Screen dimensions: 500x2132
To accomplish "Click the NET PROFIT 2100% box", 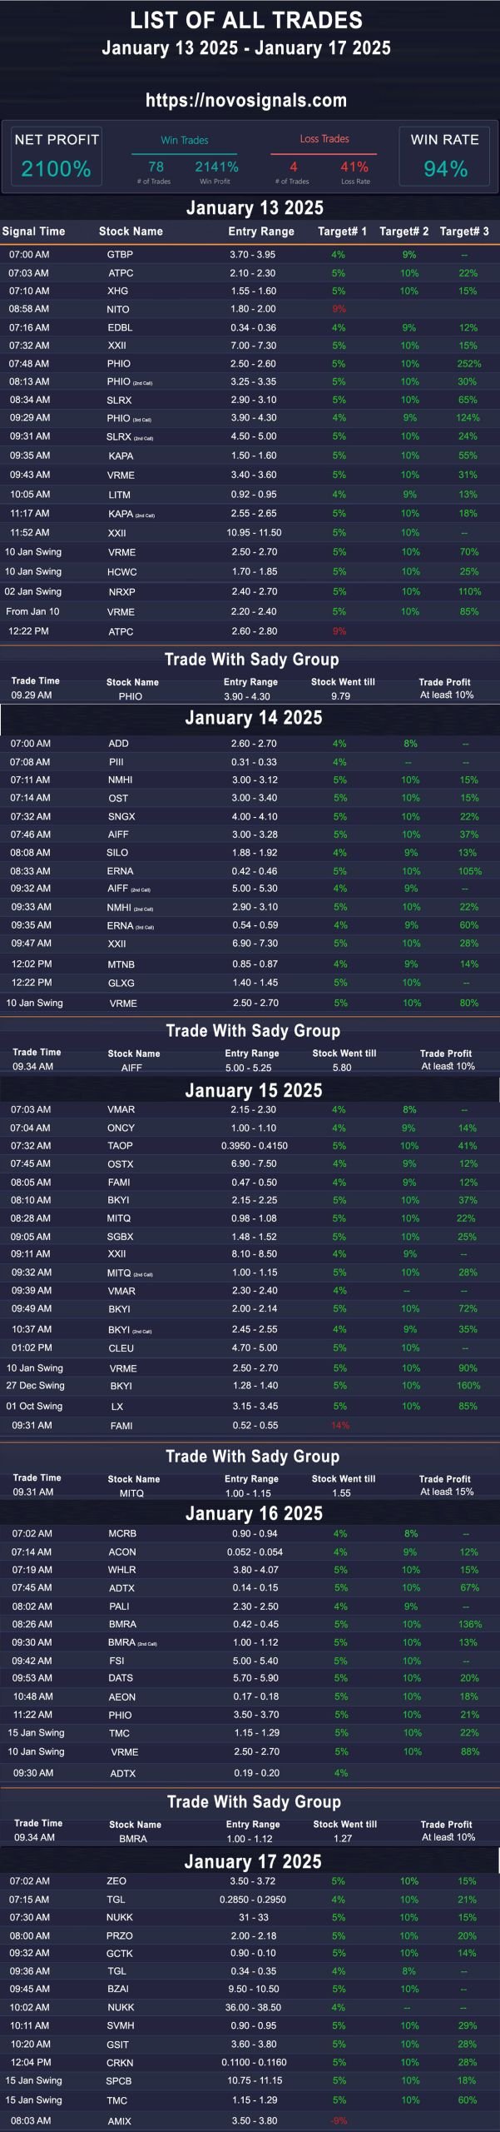I will pyautogui.click(x=57, y=155).
